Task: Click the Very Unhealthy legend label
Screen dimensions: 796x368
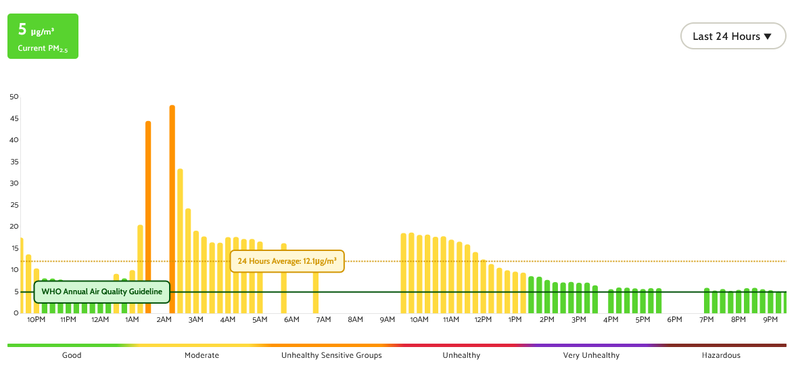Action: 591,355
